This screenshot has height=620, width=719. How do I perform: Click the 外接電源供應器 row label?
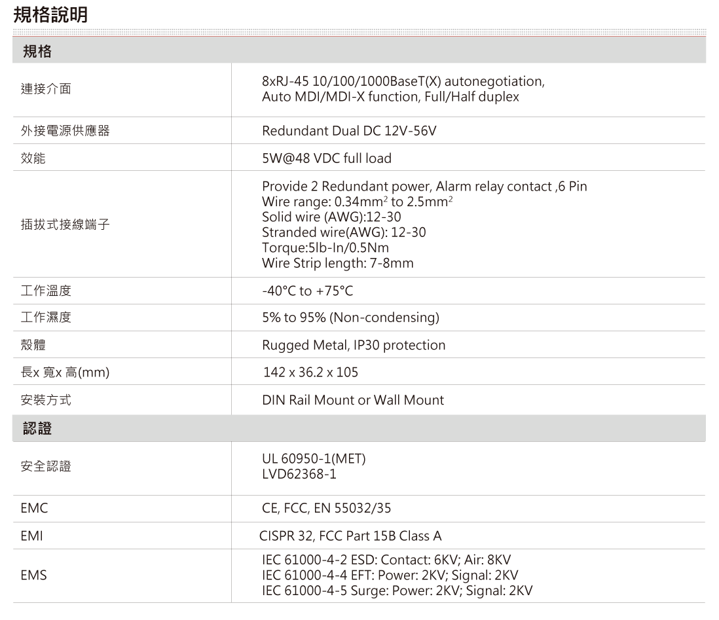click(x=65, y=131)
